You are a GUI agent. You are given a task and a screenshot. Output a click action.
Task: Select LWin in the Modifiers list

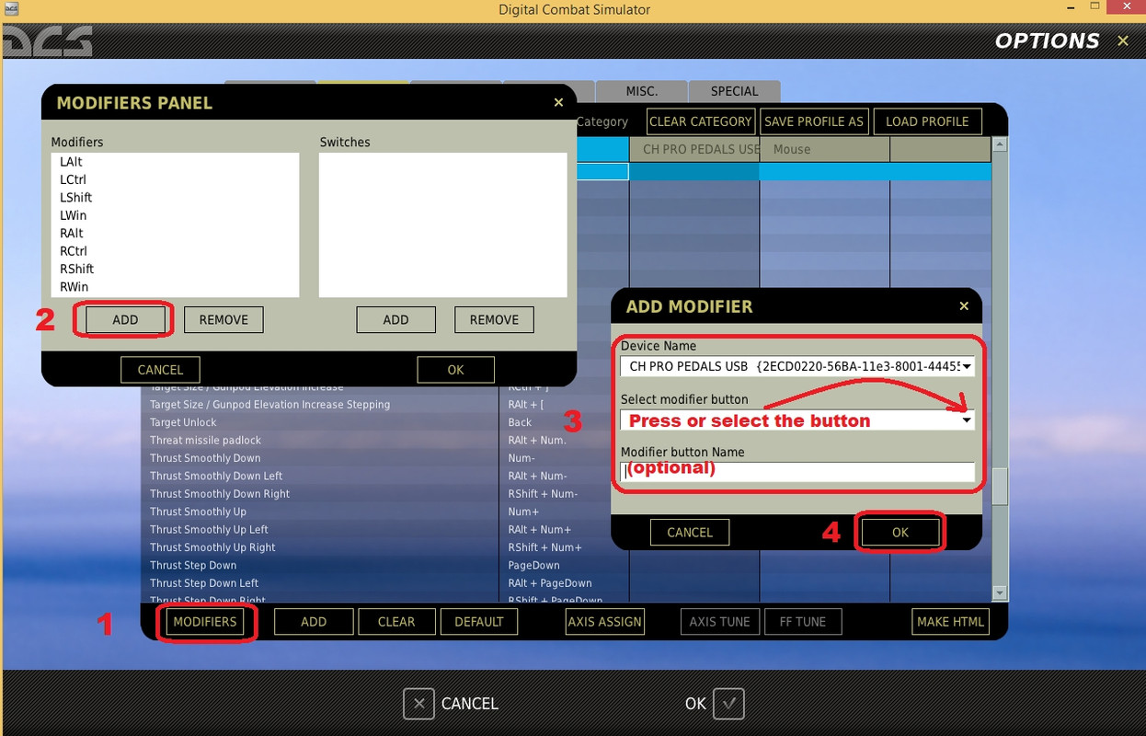[x=175, y=215]
